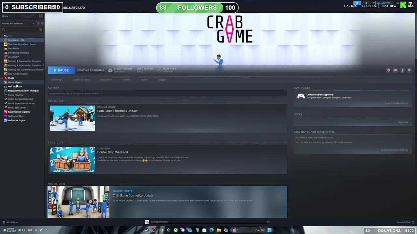This screenshot has width=417, height=234.
Task: Select Wallpaper Alive in library
Action: point(22,116)
